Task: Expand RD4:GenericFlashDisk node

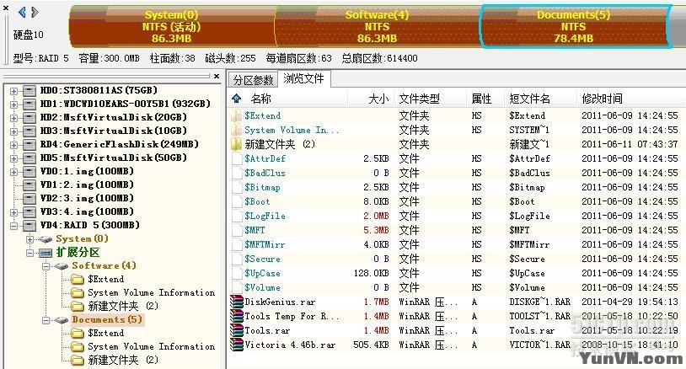Action: 14,145
